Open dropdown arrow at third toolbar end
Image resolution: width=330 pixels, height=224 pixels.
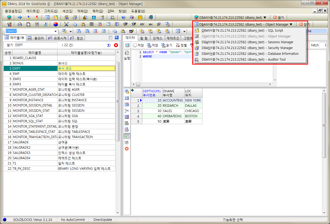click(185, 31)
